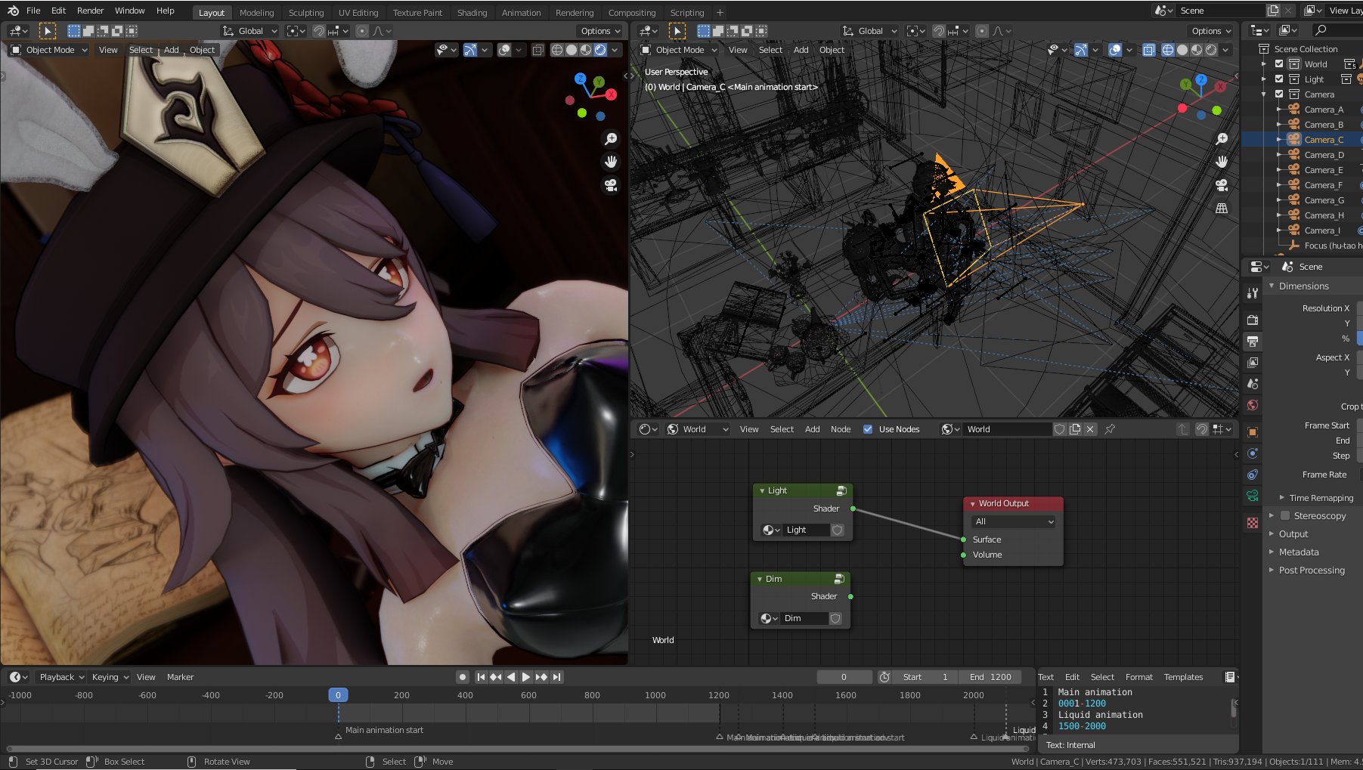Select Camera_F in the outliner

[x=1323, y=185]
